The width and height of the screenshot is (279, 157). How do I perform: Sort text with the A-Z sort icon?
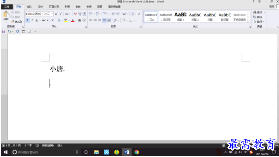point(133,14)
